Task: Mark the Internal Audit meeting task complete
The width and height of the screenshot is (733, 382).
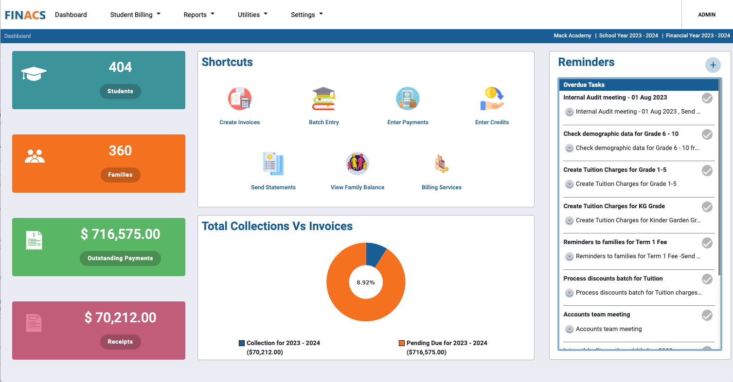Action: 707,98
